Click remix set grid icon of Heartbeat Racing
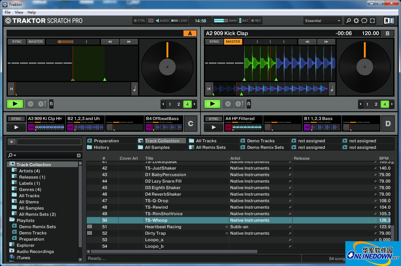Image resolution: width=401 pixels, height=266 pixels. coord(90,227)
